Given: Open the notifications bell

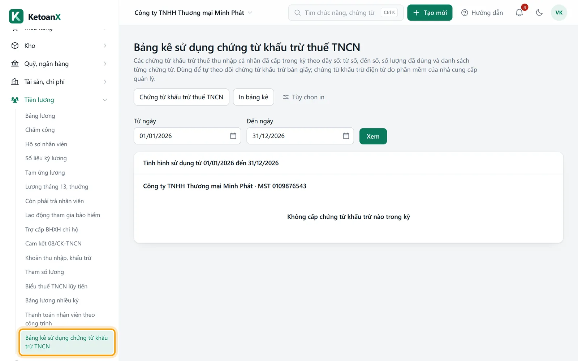Looking at the screenshot, I should pos(519,13).
